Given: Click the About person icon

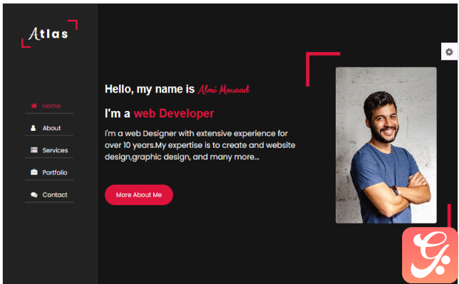Looking at the screenshot, I should click(33, 128).
